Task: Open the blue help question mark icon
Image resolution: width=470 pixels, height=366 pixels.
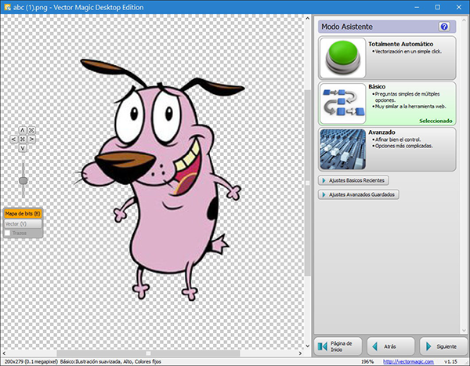Action: coord(444,27)
